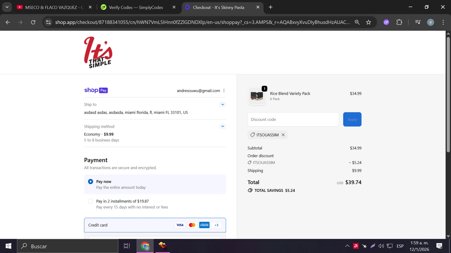Image resolution: width=451 pixels, height=253 pixels.
Task: Click the browser back arrow
Action: [8, 22]
